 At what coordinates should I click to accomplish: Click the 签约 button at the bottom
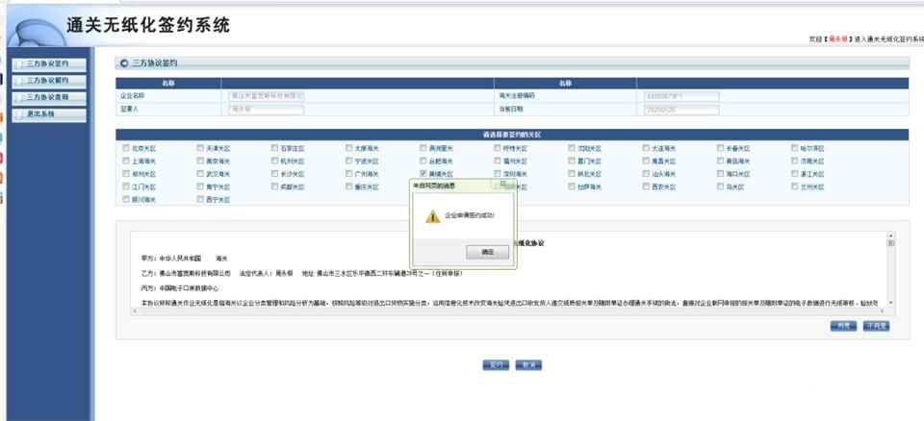496,365
